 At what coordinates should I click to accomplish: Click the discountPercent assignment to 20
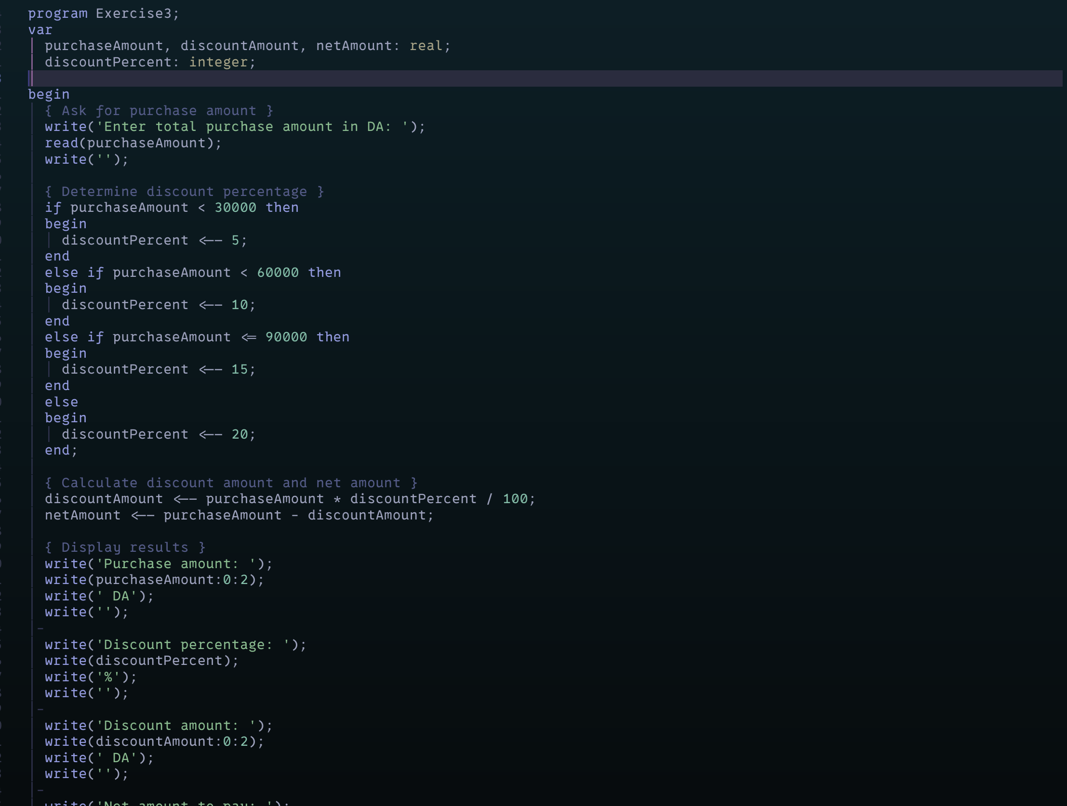pos(158,434)
